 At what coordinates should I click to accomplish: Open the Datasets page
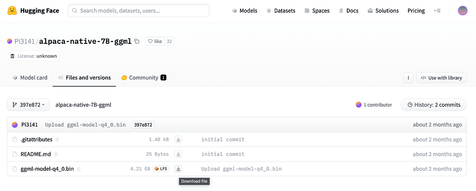pos(281,10)
